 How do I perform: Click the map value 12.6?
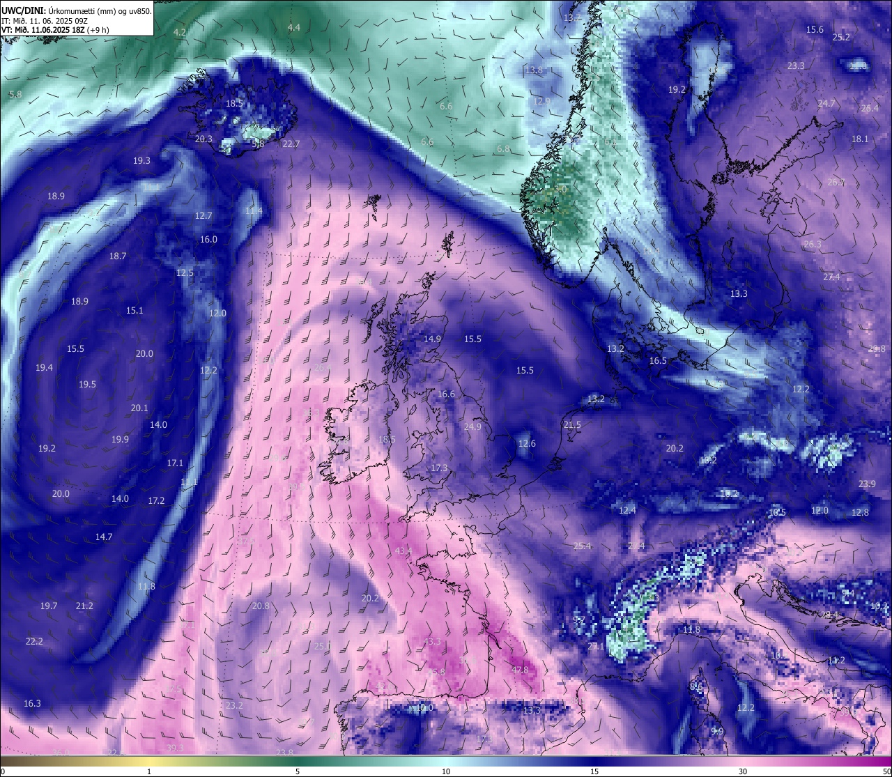point(527,444)
